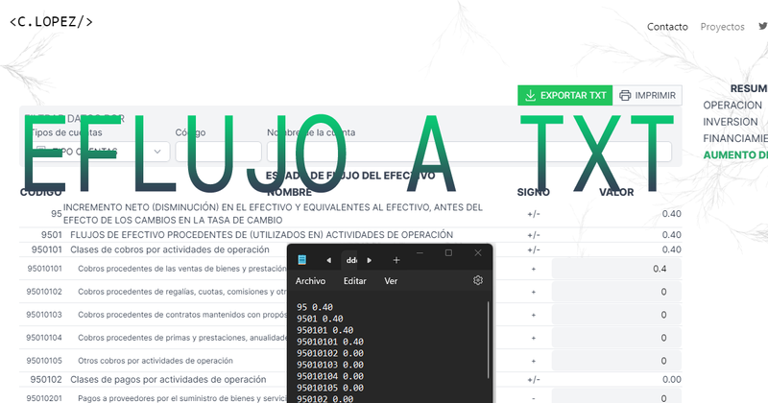
Task: Click code cell 95010103
Action: tap(44, 315)
